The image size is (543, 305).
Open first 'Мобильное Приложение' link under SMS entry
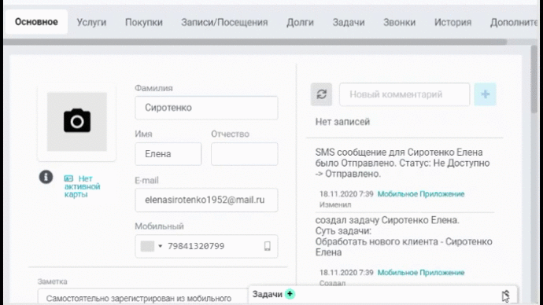tap(421, 194)
